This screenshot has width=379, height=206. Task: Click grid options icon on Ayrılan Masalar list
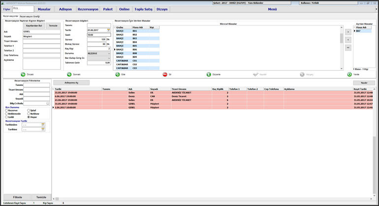(354, 27)
